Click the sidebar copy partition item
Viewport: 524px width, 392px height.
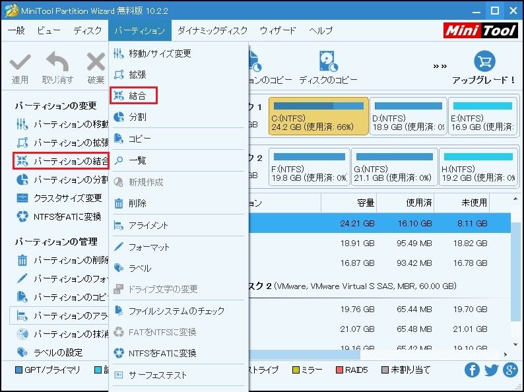click(x=62, y=297)
